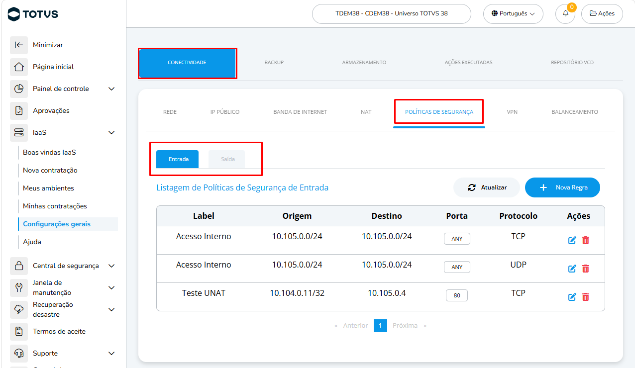Image resolution: width=635 pixels, height=368 pixels.
Task: Click the UDP protocol cell
Action: coord(518,265)
